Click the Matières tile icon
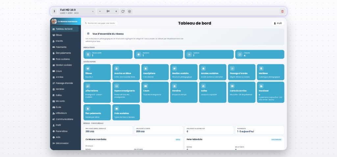The height and width of the screenshot is (157, 337). [261, 69]
